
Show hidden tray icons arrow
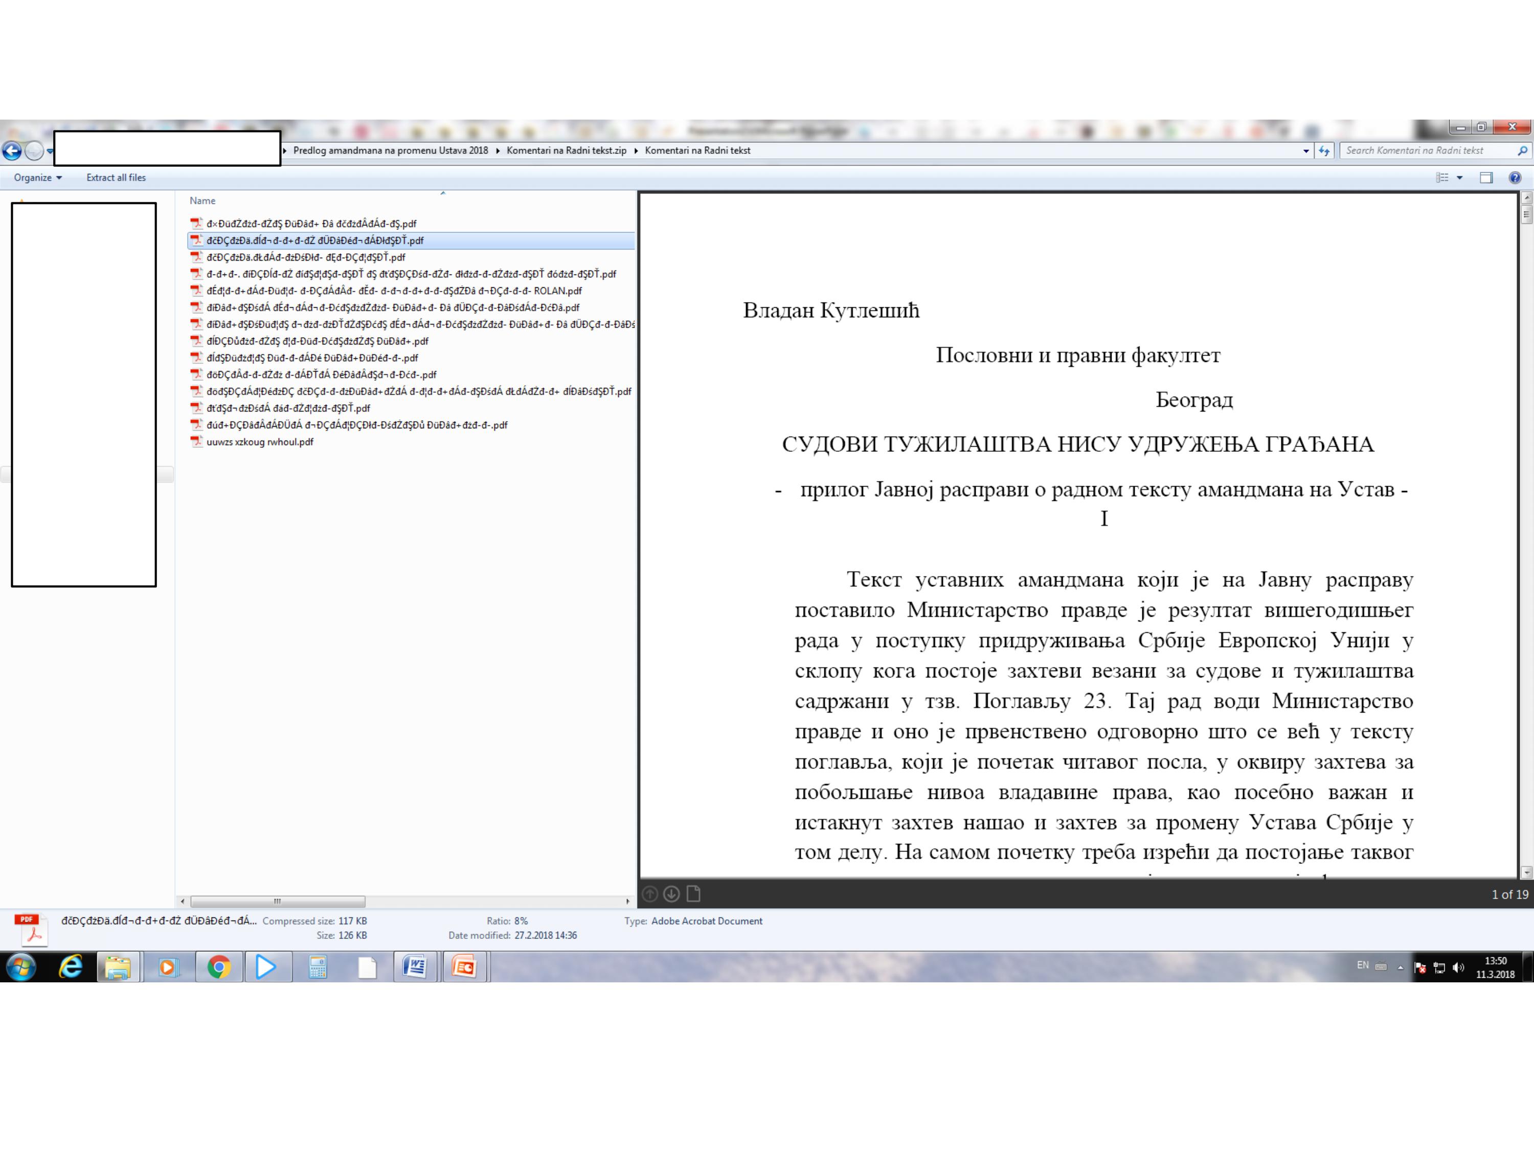pyautogui.click(x=1400, y=968)
